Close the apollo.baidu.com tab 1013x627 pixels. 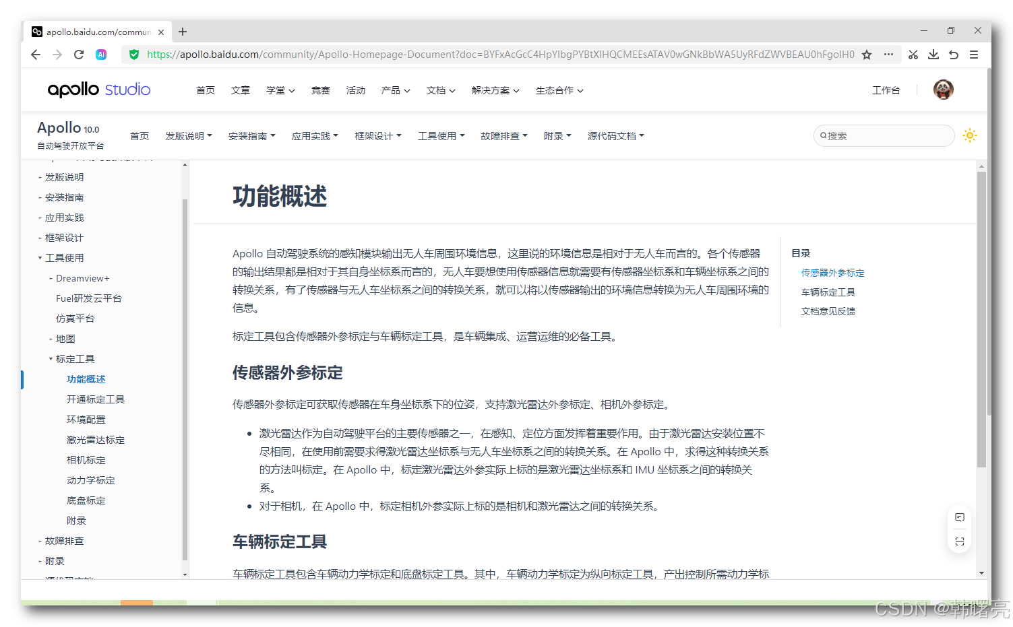coord(161,32)
